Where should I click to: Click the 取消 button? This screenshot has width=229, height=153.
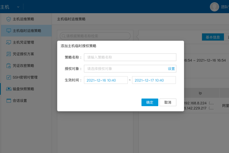tap(168, 102)
